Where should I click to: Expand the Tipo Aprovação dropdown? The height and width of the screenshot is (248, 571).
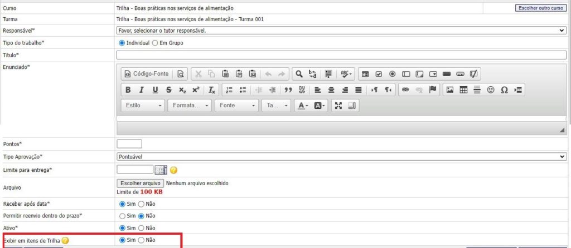click(x=341, y=157)
